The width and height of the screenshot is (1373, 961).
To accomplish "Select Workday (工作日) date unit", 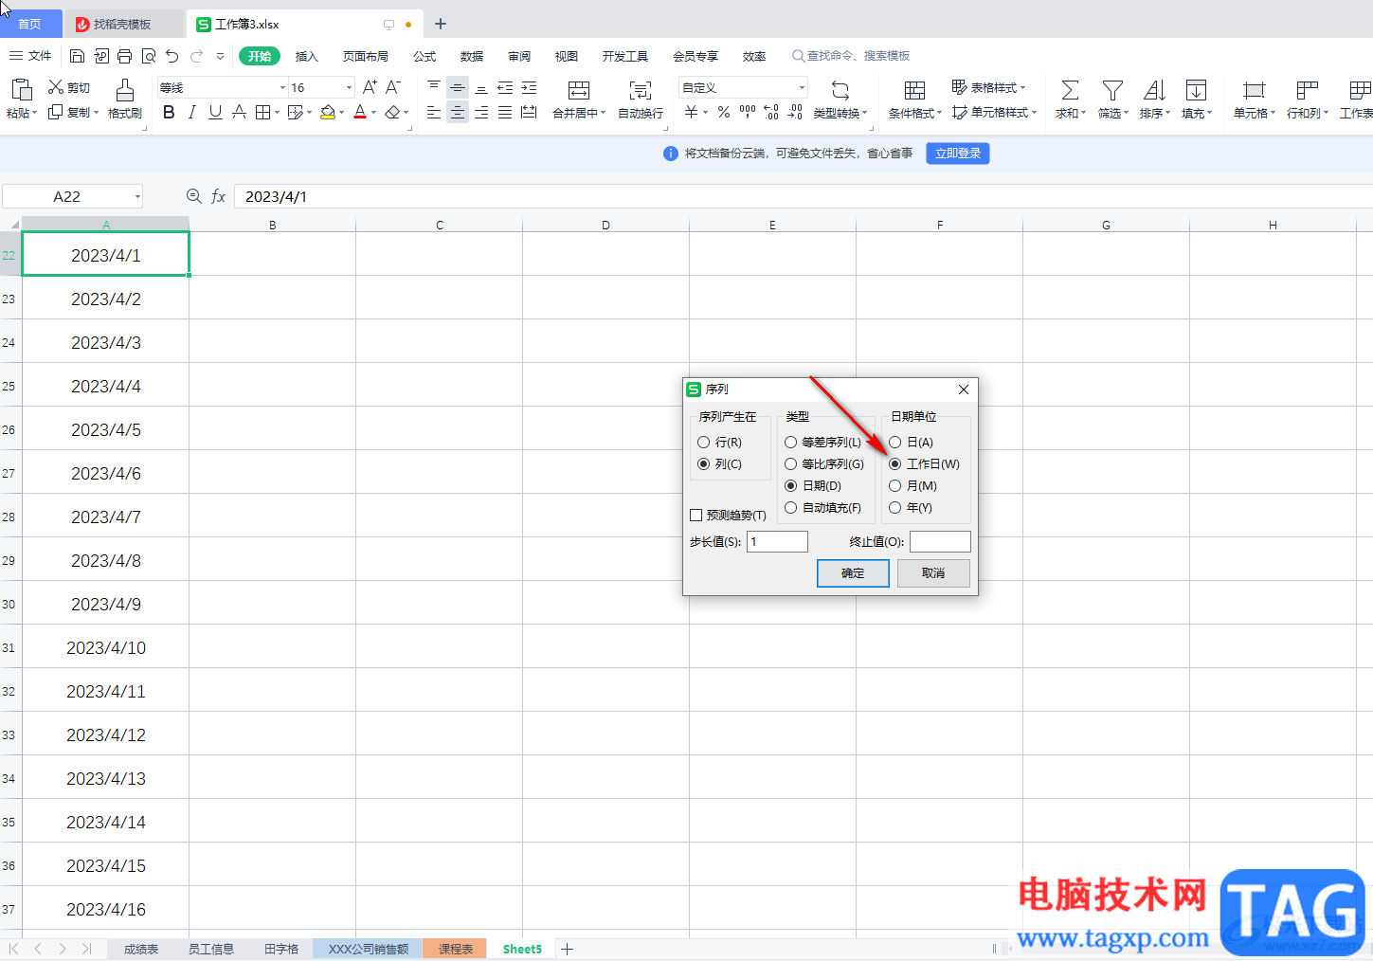I will point(894,464).
